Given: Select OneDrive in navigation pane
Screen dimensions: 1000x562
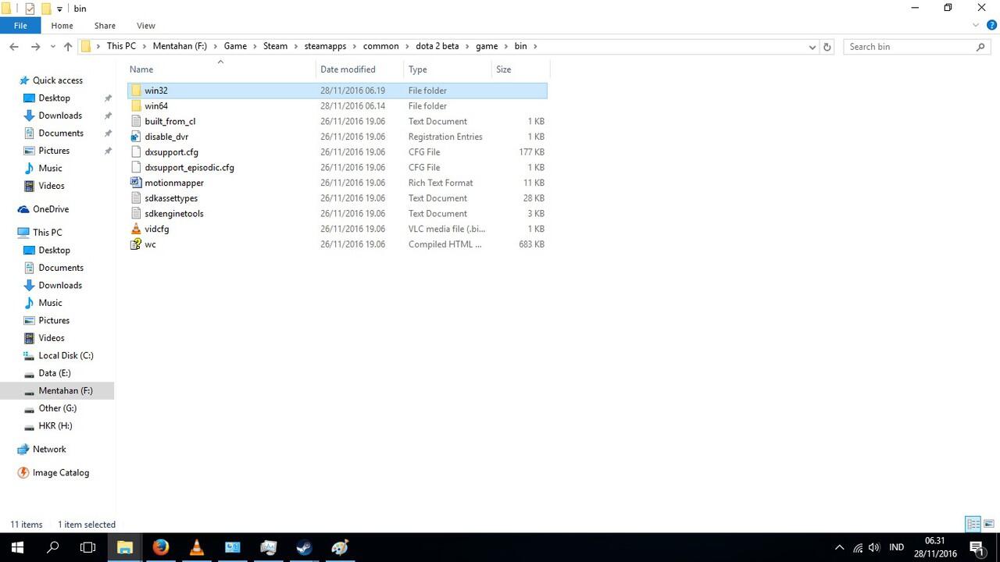Looking at the screenshot, I should pos(51,209).
